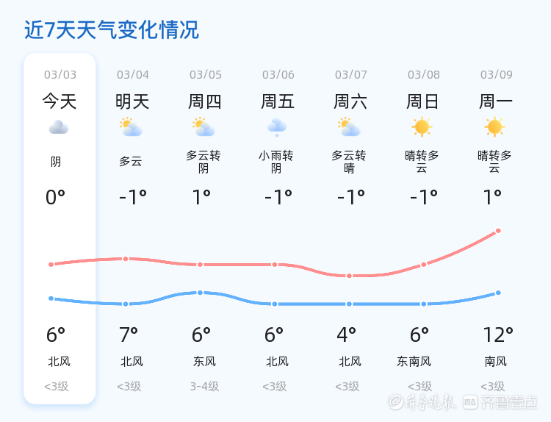Image resolution: width=551 pixels, height=422 pixels.
Task: Select the 今天 day column header
Action: [x=59, y=101]
